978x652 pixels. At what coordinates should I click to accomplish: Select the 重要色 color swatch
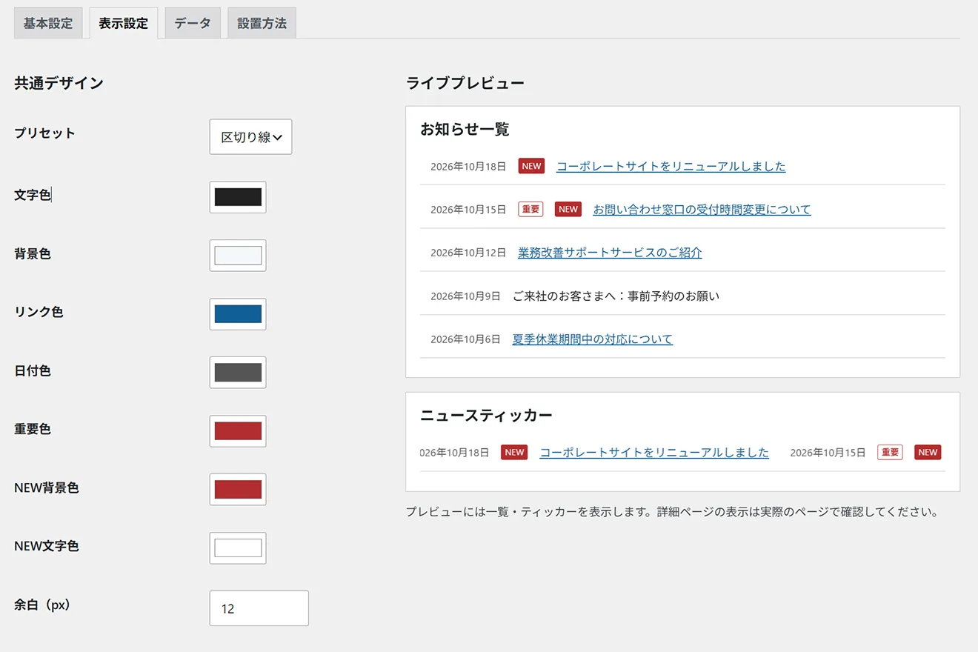(238, 431)
